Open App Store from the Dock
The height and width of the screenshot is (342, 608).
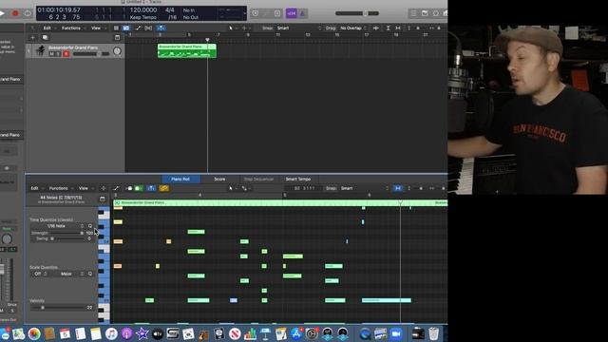coord(296,333)
